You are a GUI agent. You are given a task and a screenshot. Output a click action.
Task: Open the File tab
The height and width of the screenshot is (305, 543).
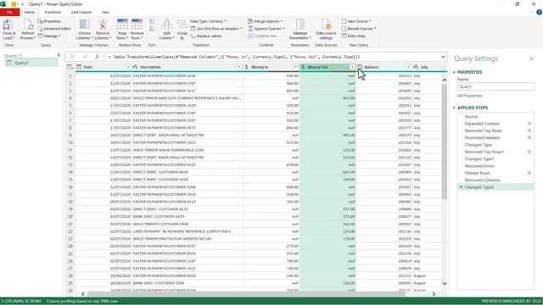click(9, 13)
